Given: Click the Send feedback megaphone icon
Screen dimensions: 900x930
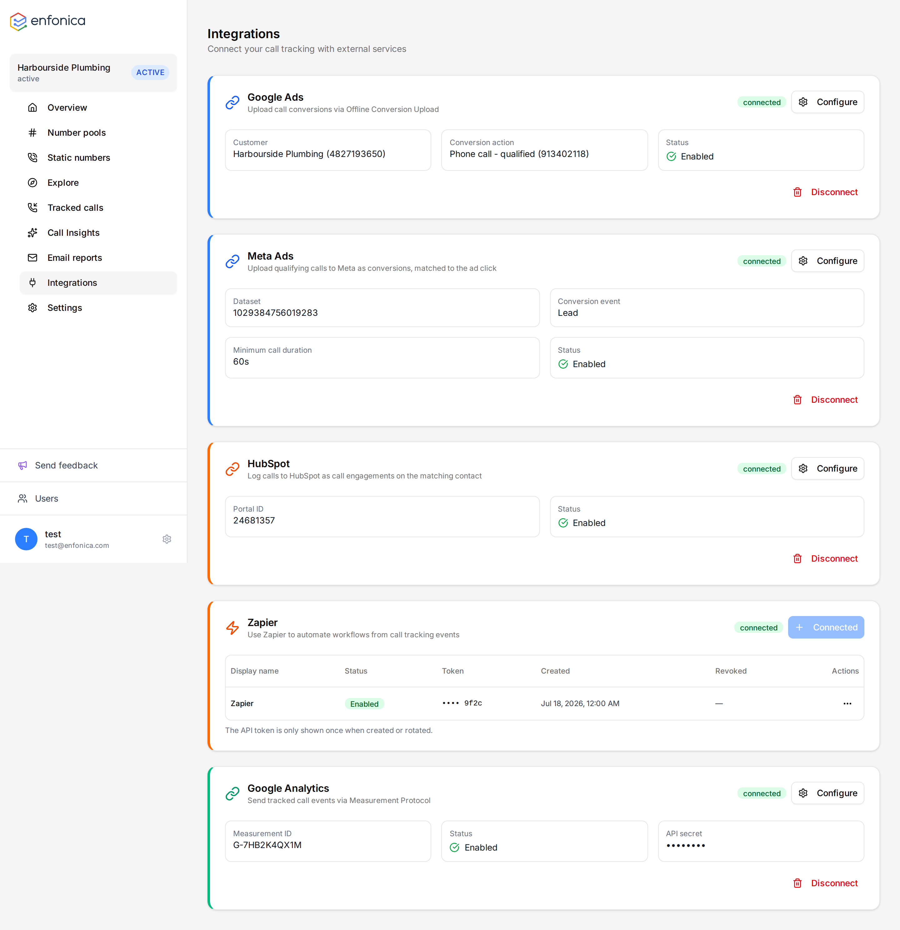Looking at the screenshot, I should (x=22, y=466).
